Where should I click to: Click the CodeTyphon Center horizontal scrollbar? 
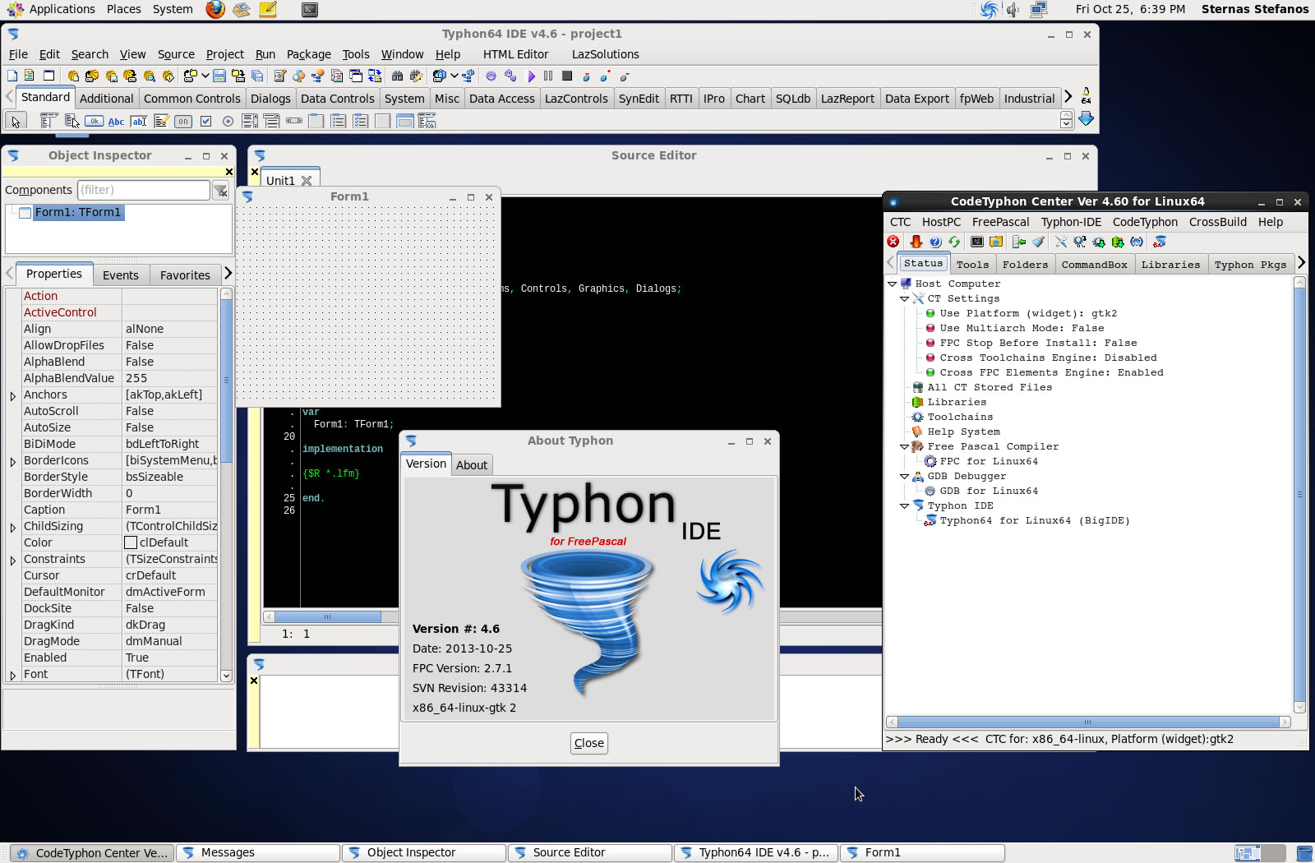pyautogui.click(x=1087, y=722)
